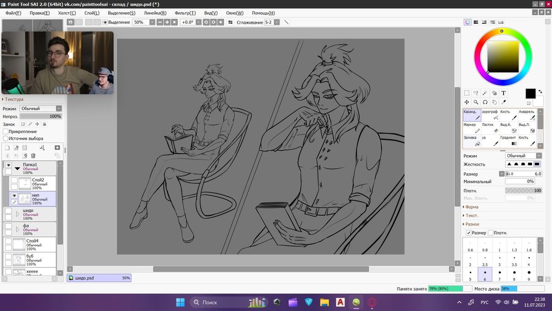This screenshot has width=552, height=311.
Task: Click the undo arrow in toolbar
Action: 71,22
